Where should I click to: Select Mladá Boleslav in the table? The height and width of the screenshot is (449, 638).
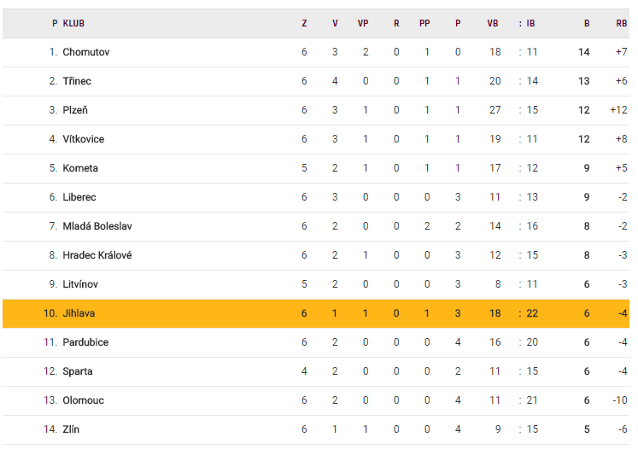(97, 226)
